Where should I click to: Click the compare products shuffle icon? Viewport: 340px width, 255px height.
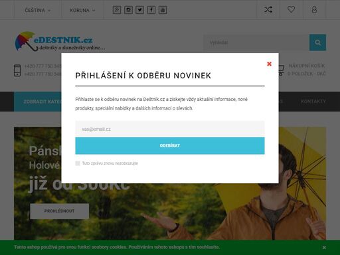click(x=268, y=9)
